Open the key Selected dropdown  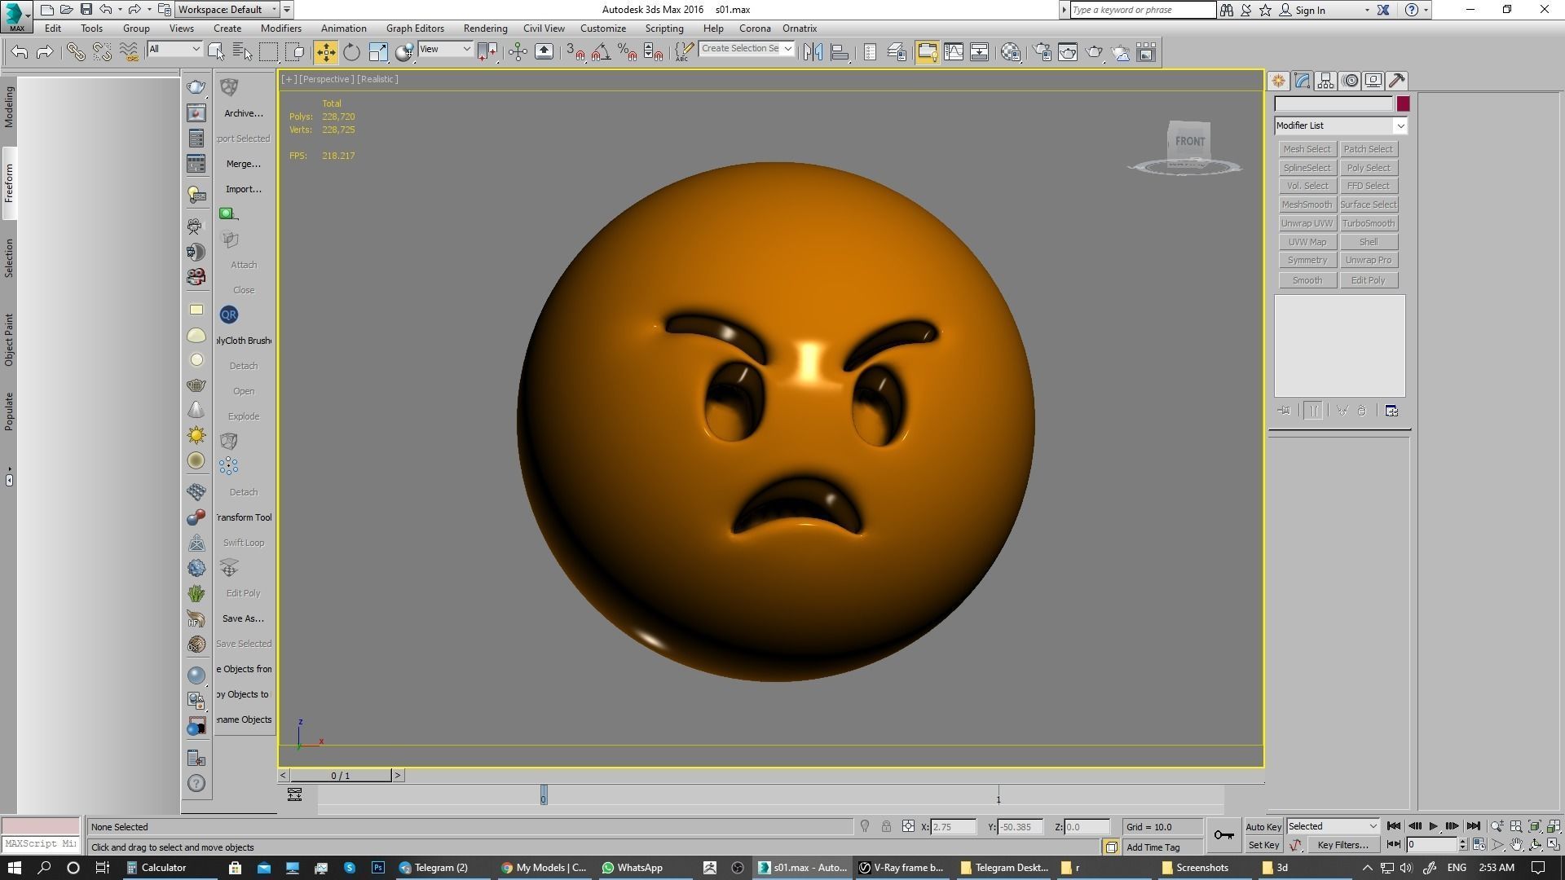(1333, 826)
